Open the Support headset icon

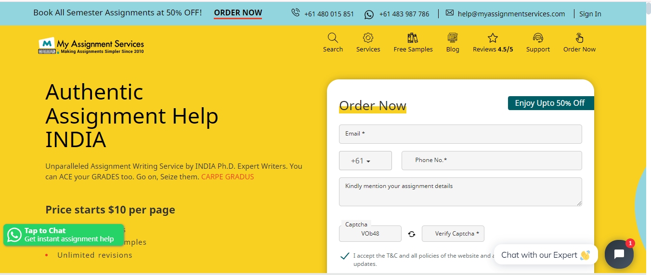[538, 38]
